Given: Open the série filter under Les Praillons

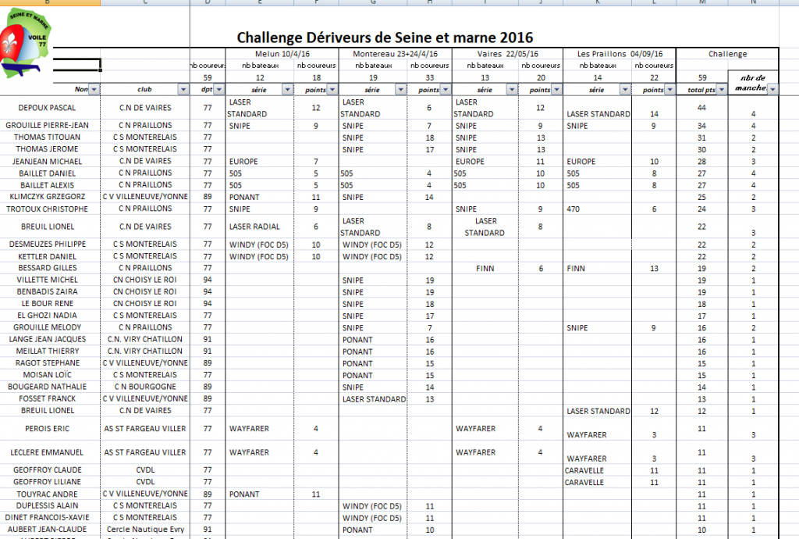Looking at the screenshot, I should coord(625,89).
